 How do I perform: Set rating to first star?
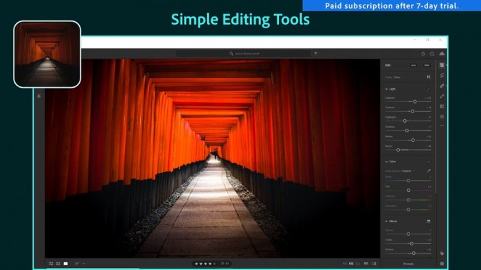197,264
